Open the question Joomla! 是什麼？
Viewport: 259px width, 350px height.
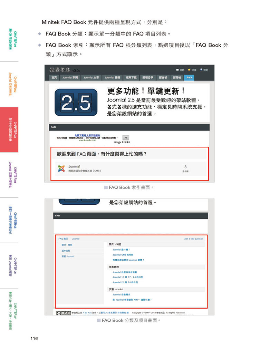coord(121,250)
